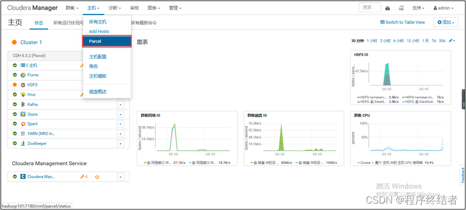Image resolution: width=466 pixels, height=210 pixels.
Task: Click the green health check next to Flume
Action: tap(14, 75)
